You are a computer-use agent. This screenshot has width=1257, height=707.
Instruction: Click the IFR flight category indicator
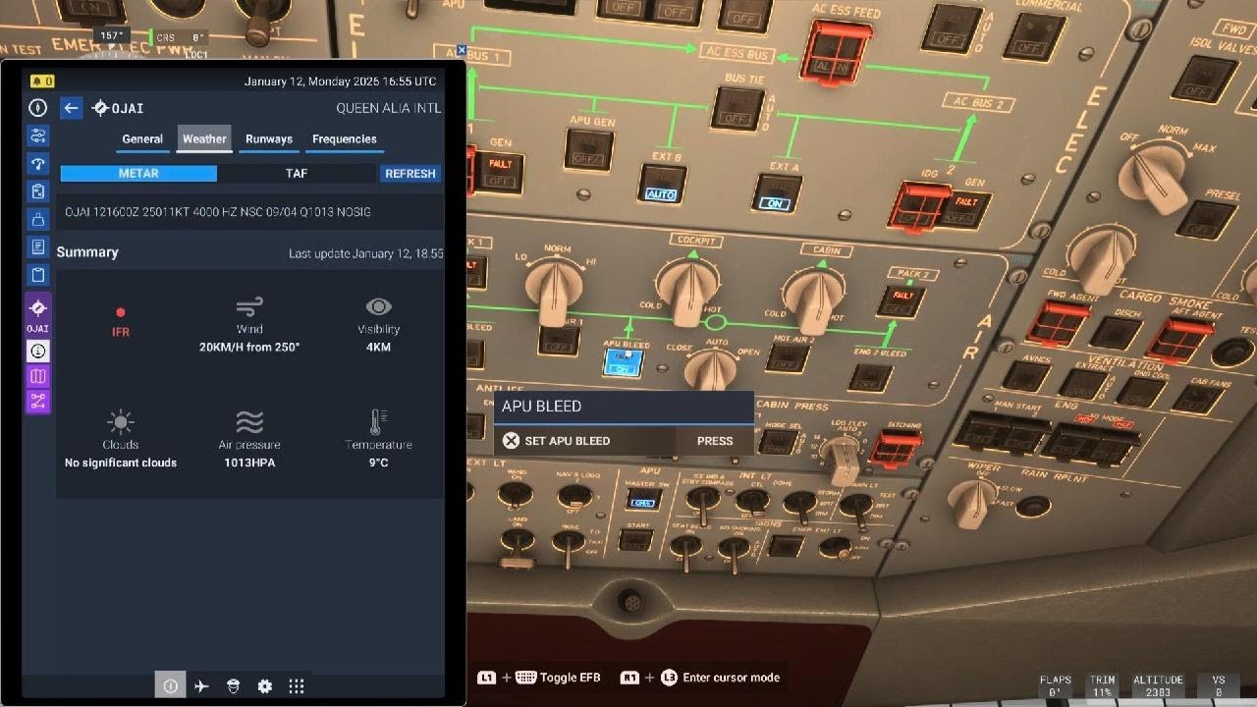point(121,322)
